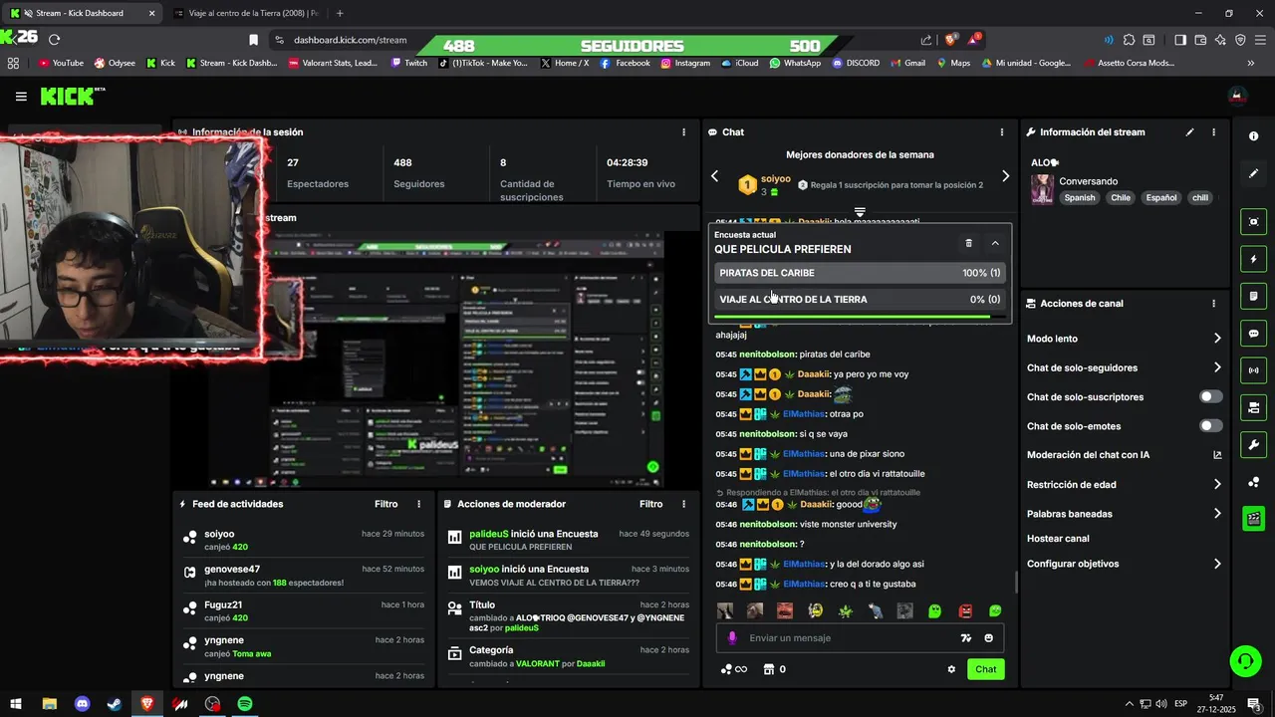Screen dimensions: 1275x717
Task: Open Discord from the taskbar
Action: tap(82, 704)
